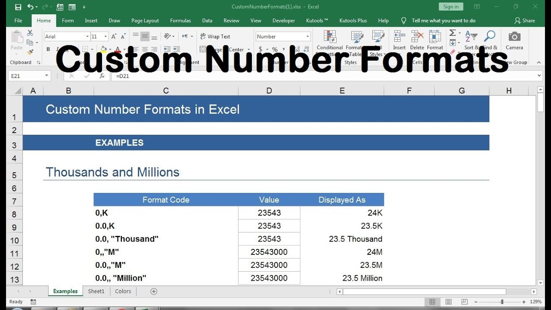The image size is (551, 310).
Task: Click the AutoSum sigma icon
Action: coord(452,33)
